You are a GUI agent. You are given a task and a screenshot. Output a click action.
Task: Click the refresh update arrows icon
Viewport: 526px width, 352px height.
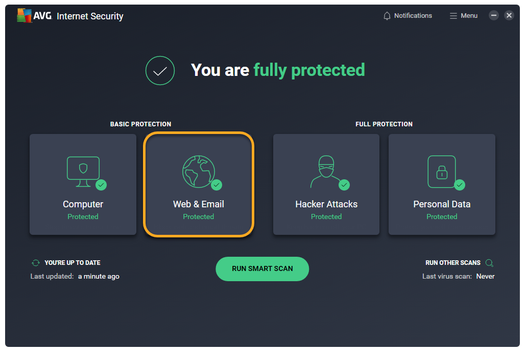pos(36,263)
